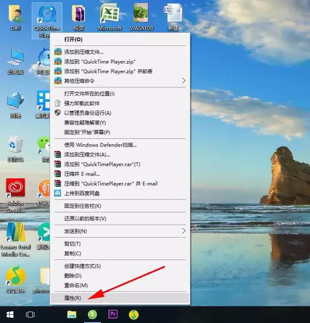Viewport: 310px width, 323px height.
Task: Choose 上传到百度网盘
Action: point(120,193)
